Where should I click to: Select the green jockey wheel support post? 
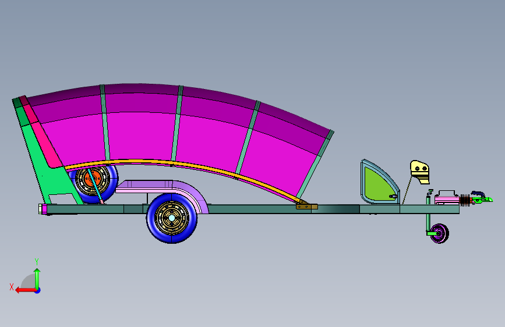pos(428,214)
